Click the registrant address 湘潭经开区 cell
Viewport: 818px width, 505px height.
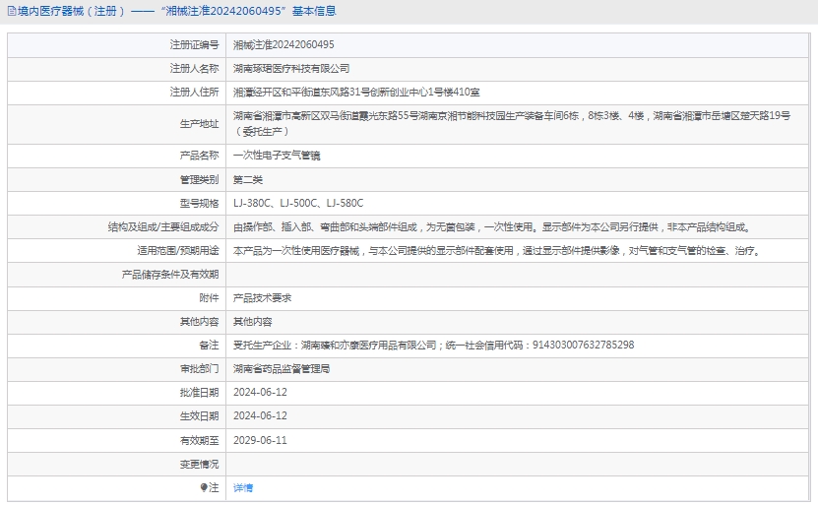356,92
